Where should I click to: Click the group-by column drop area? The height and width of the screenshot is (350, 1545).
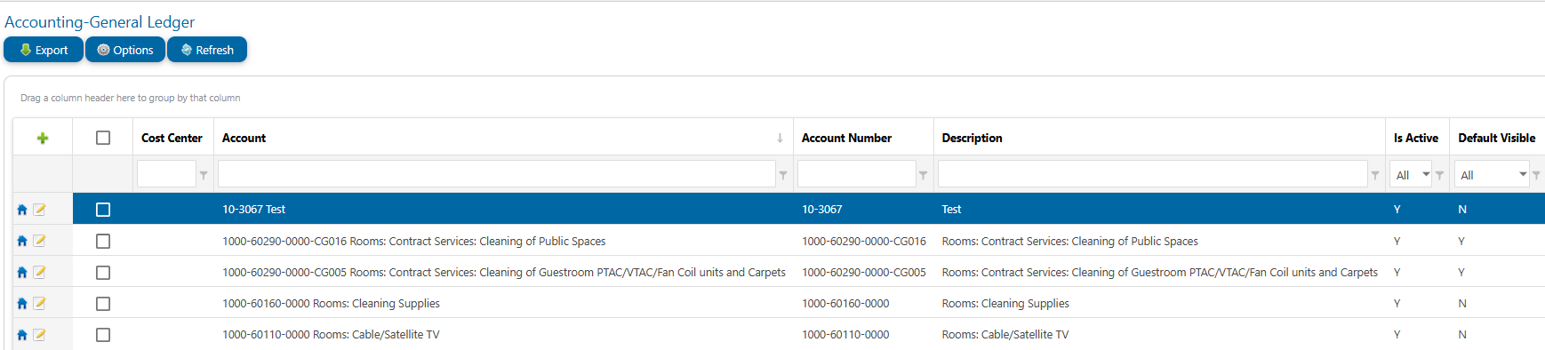(x=131, y=98)
